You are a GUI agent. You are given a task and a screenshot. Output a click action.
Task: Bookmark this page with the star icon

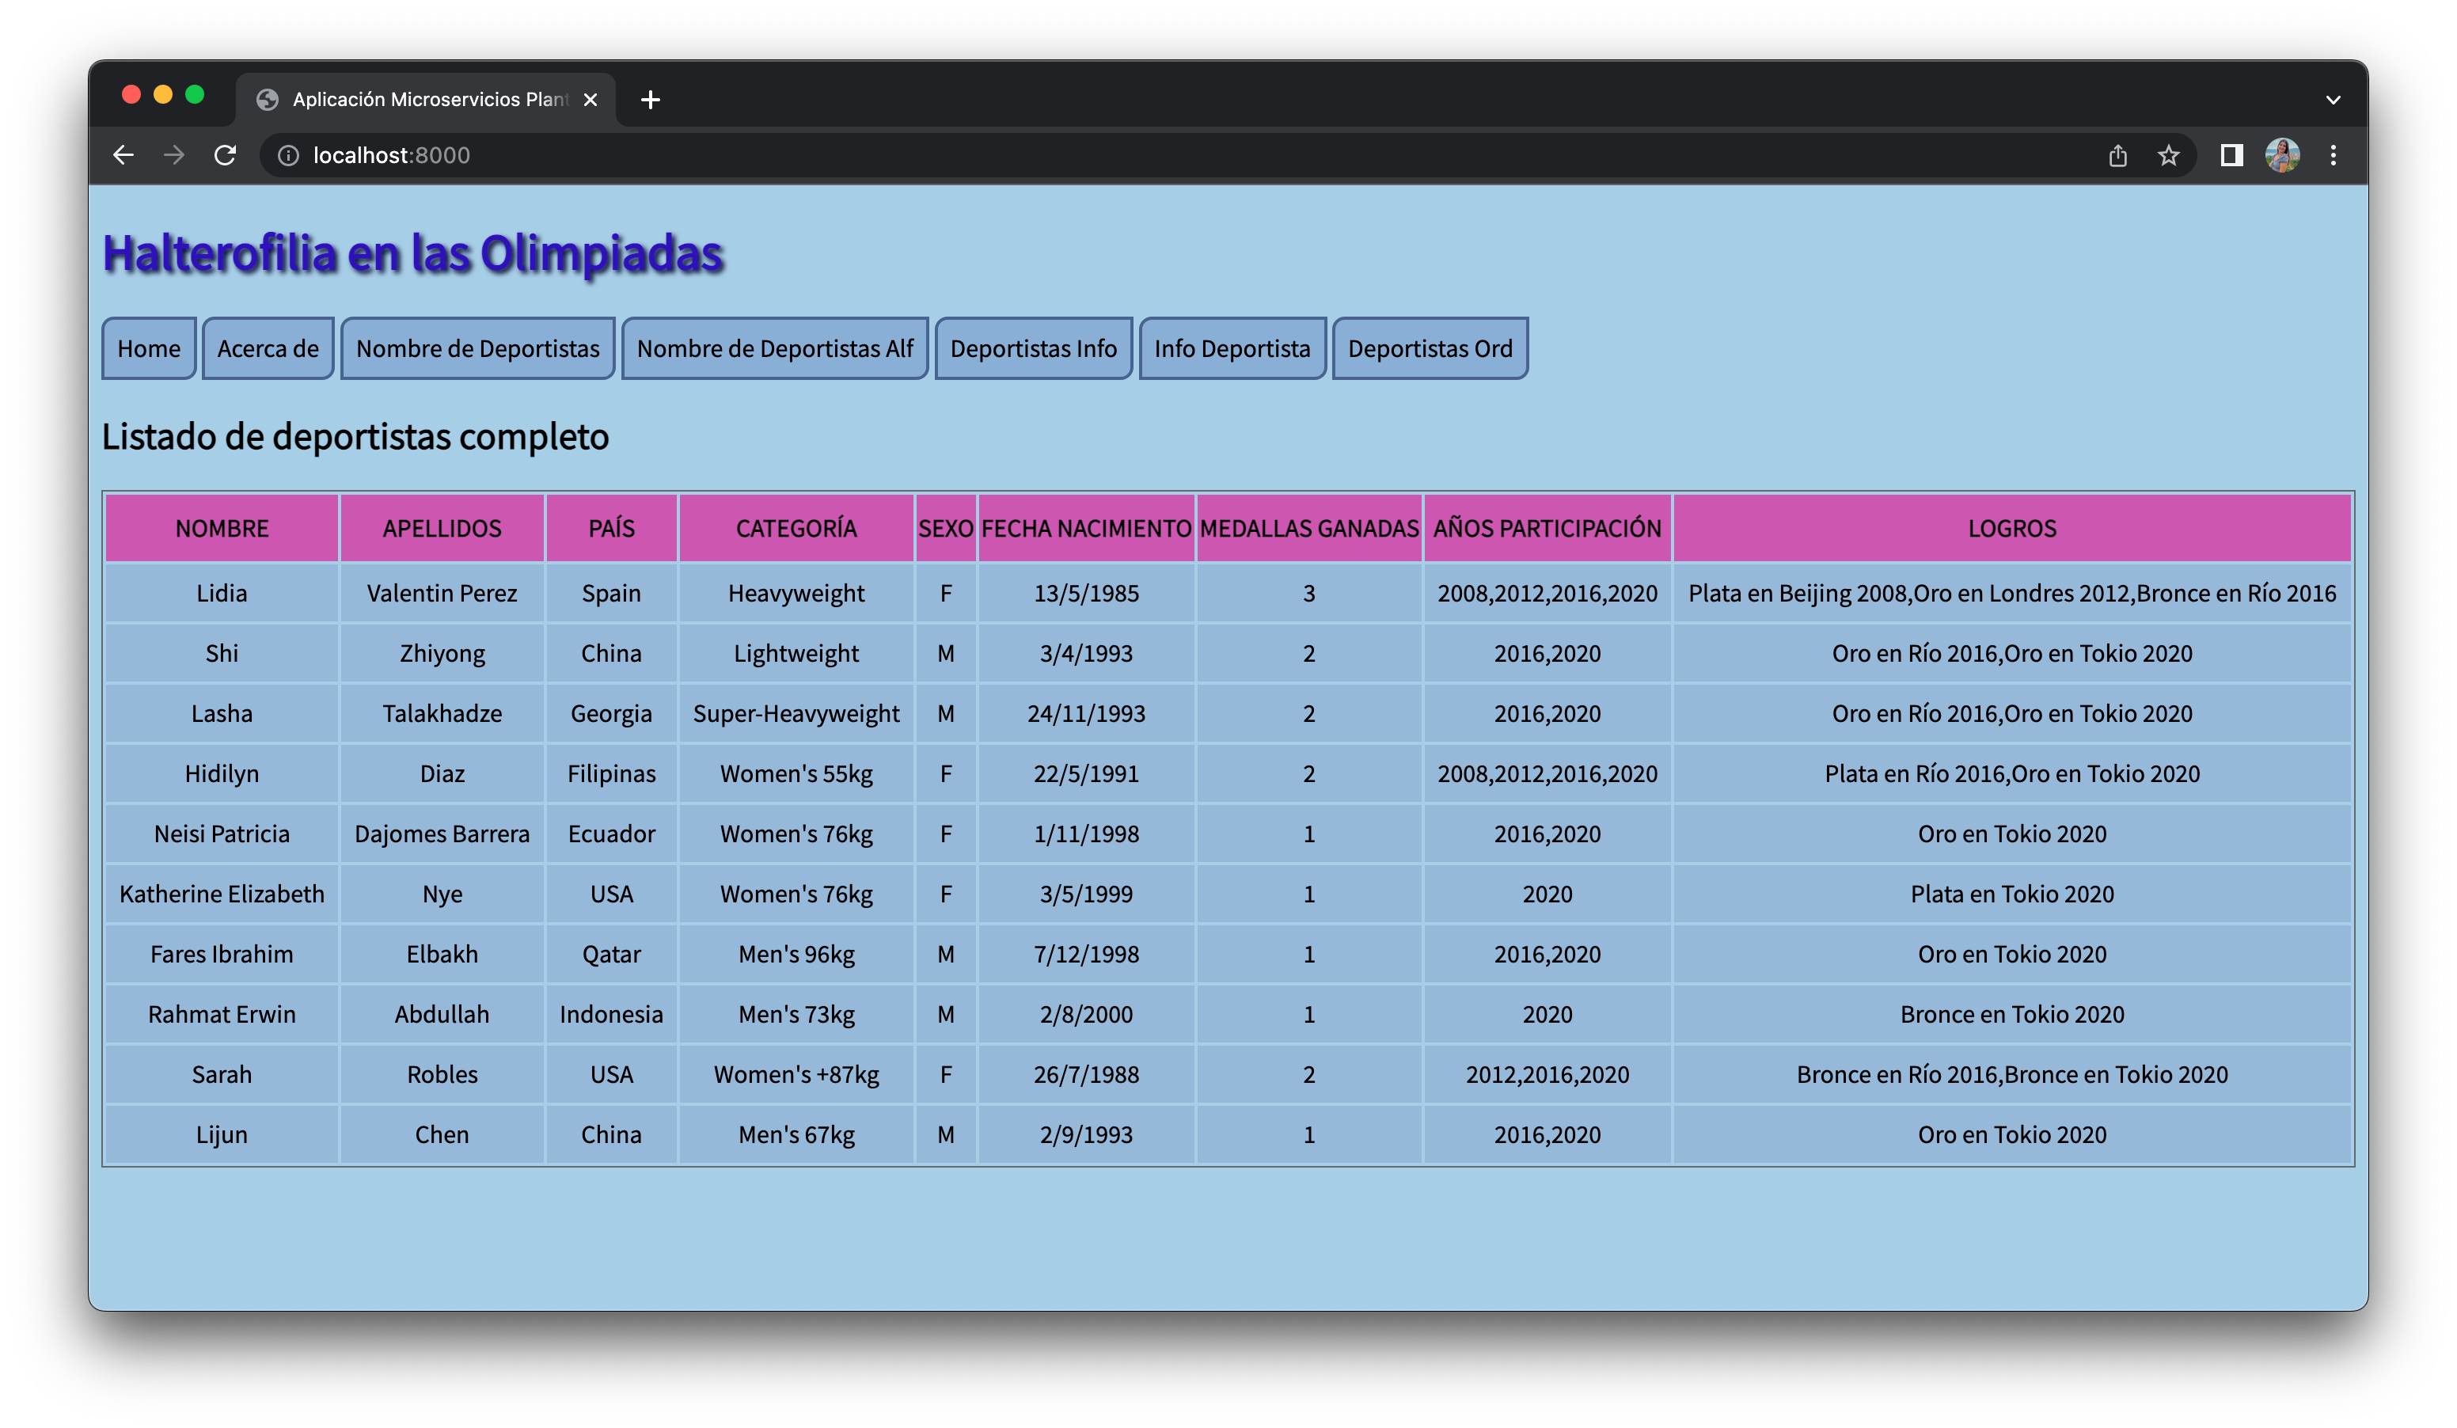click(x=2168, y=155)
